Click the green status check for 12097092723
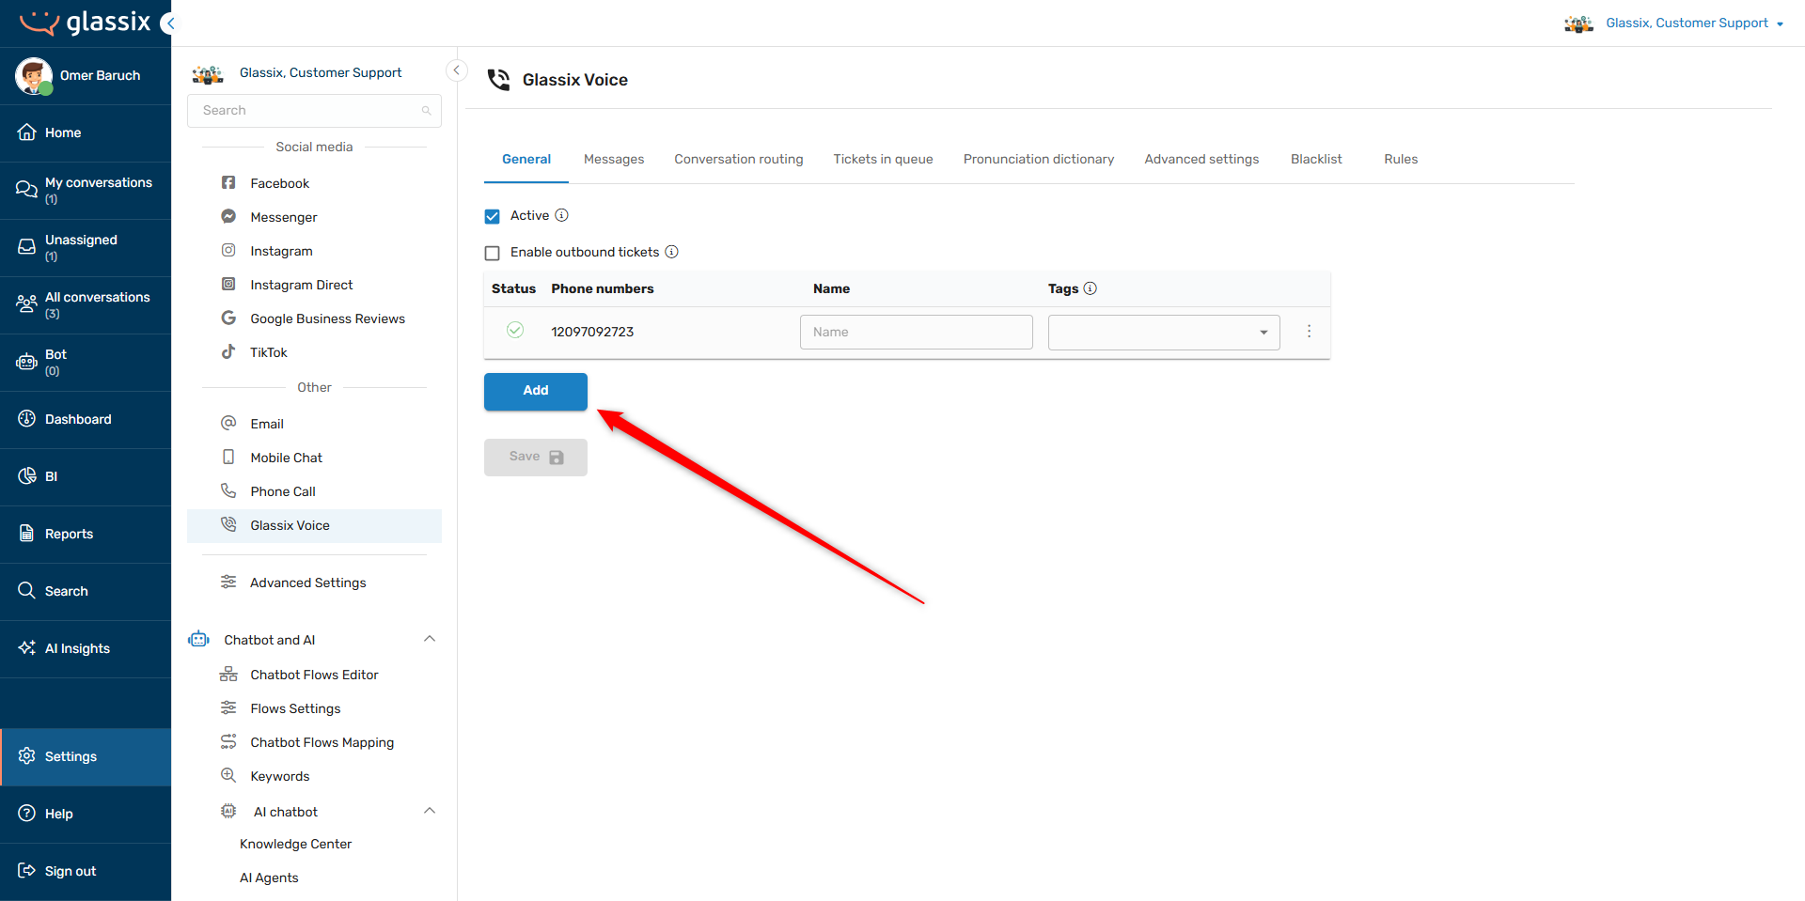 [x=515, y=330]
